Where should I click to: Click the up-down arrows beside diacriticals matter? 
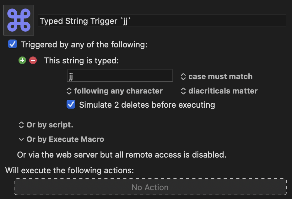pos(183,91)
